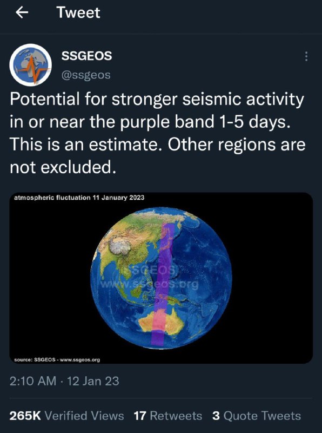Click the 12 Jan 23 date
The height and width of the screenshot is (433, 322).
pyautogui.click(x=93, y=381)
